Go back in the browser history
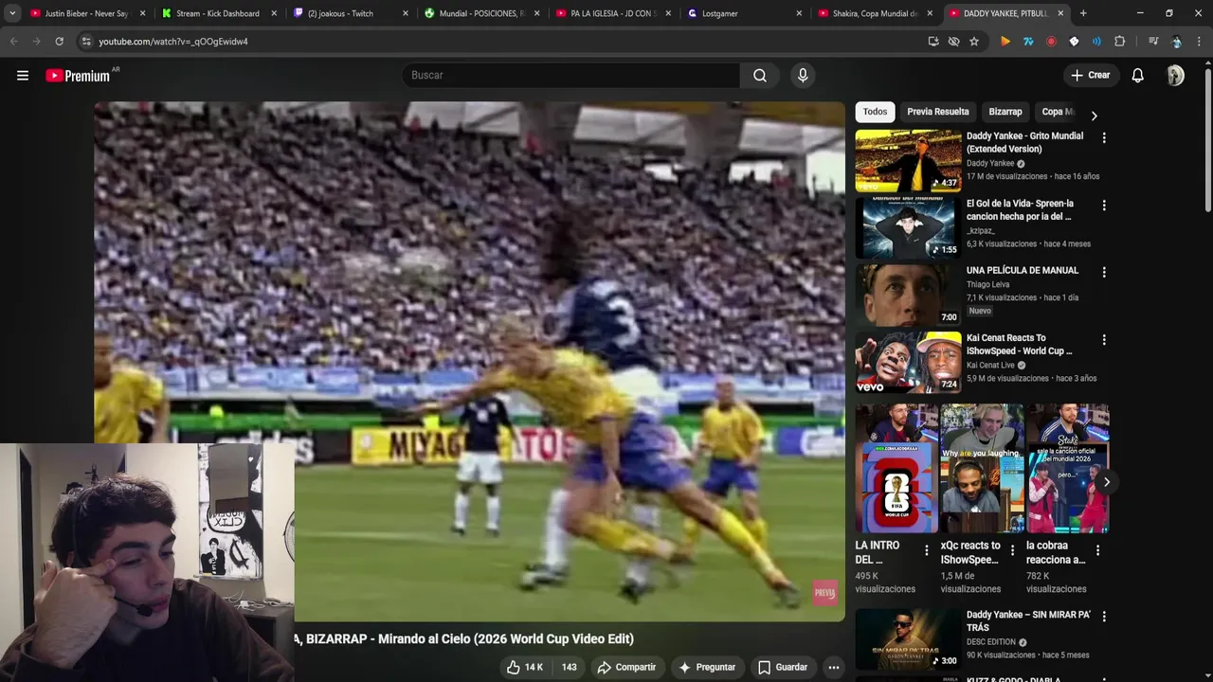Image resolution: width=1213 pixels, height=682 pixels. [13, 42]
